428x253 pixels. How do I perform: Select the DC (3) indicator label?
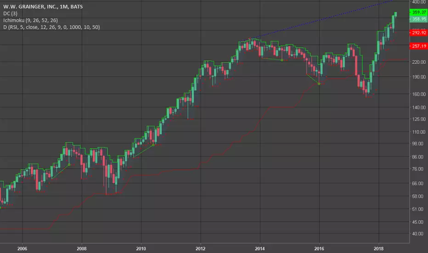[x=11, y=13]
